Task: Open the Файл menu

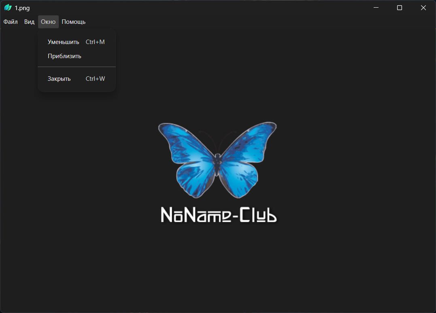Action: point(11,22)
